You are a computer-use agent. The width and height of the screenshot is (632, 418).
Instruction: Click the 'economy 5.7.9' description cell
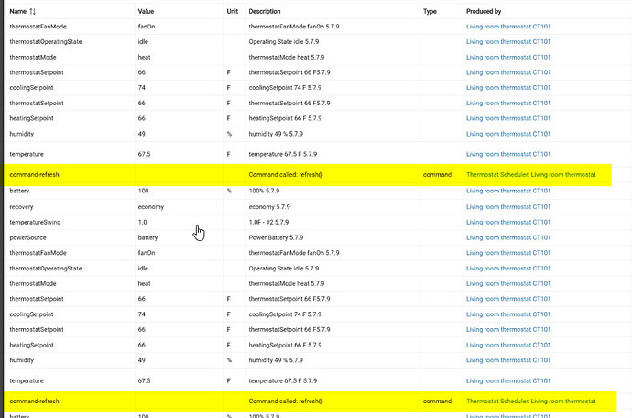pos(269,207)
